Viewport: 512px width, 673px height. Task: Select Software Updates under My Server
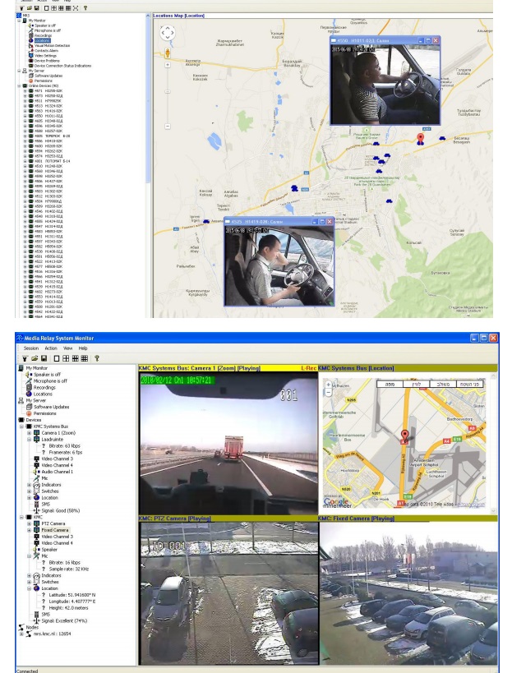coord(50,407)
